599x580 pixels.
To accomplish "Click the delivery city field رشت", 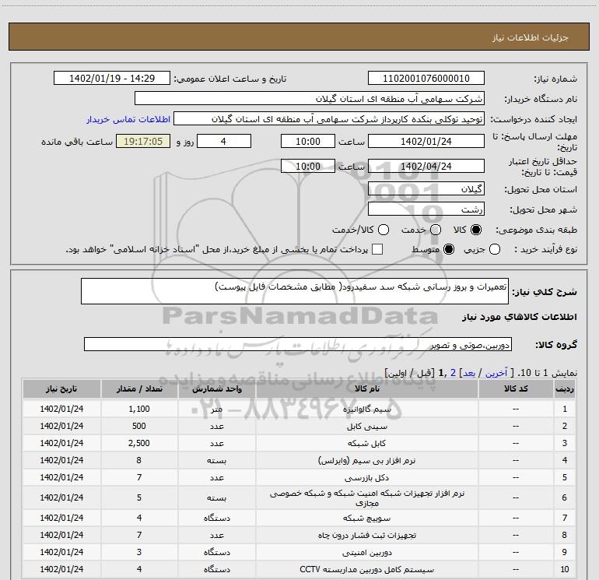I will (426, 209).
